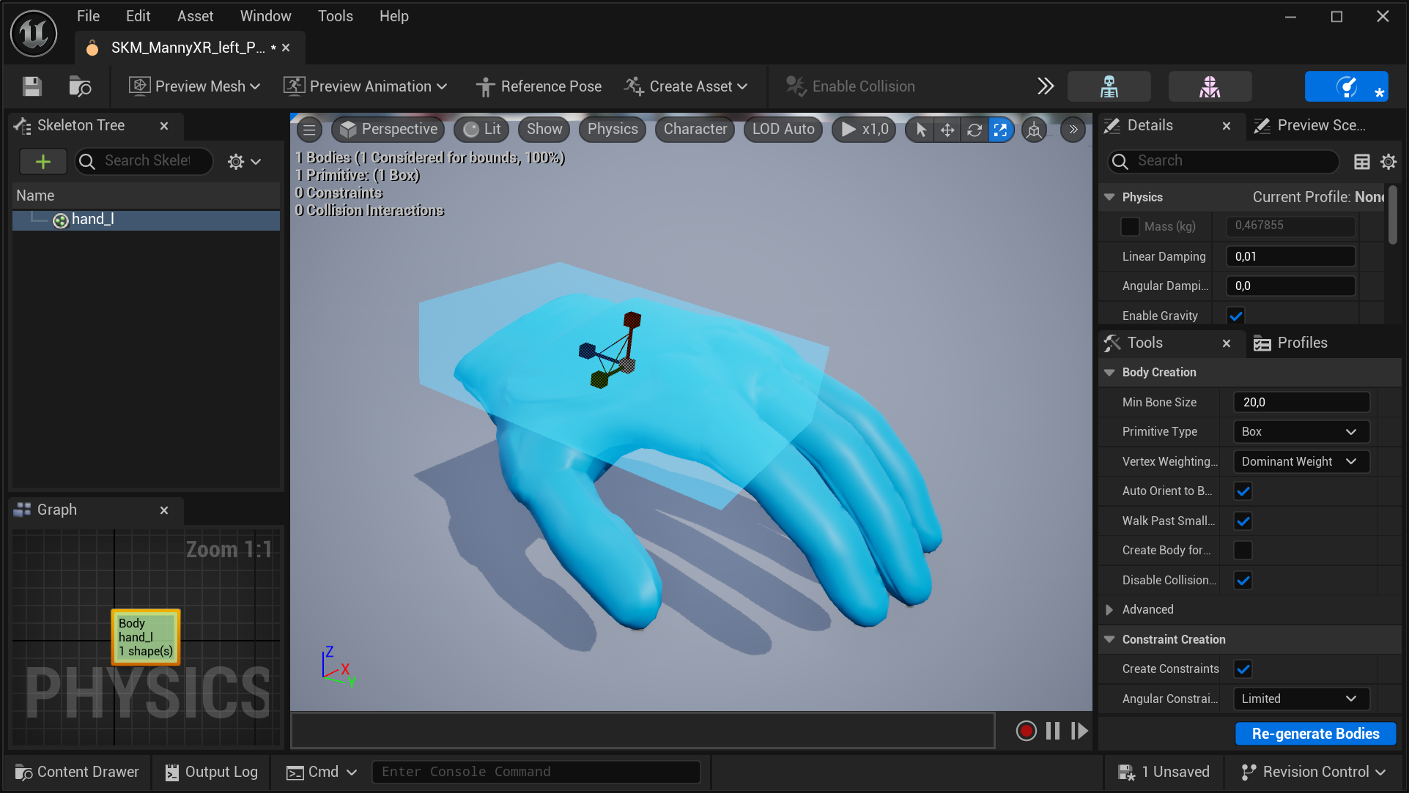Image resolution: width=1409 pixels, height=793 pixels.
Task: Open the Details panel settings gear
Action: pyautogui.click(x=1388, y=161)
